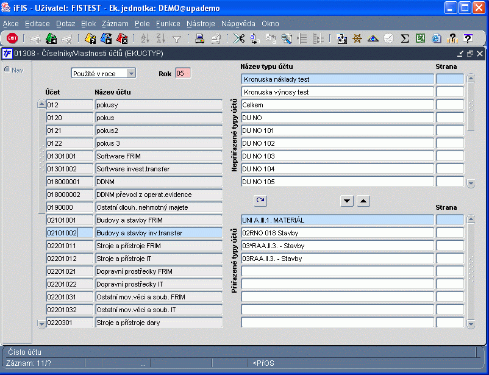Click the move-down black triangle button
This screenshot has height=375, width=489.
[x=347, y=201]
